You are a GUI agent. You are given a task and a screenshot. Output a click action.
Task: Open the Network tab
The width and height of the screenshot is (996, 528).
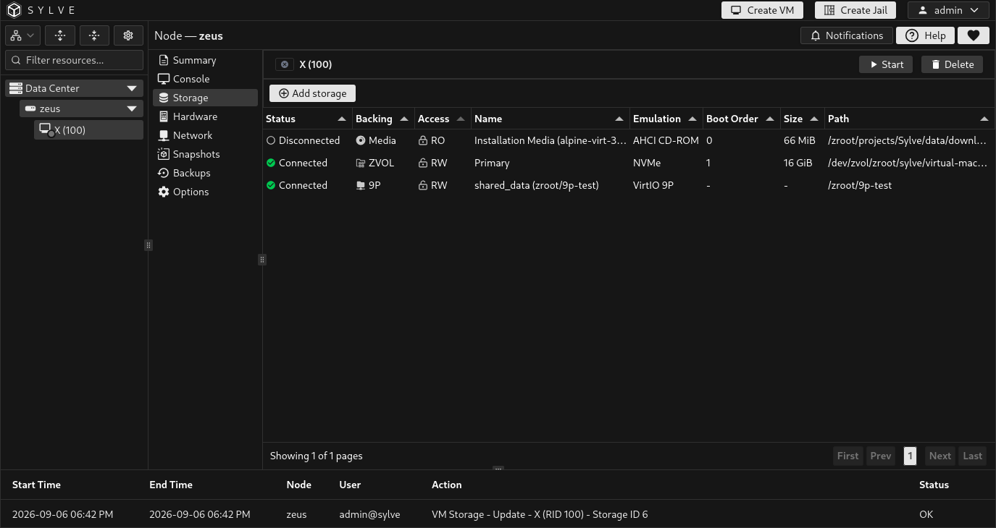click(x=205, y=135)
